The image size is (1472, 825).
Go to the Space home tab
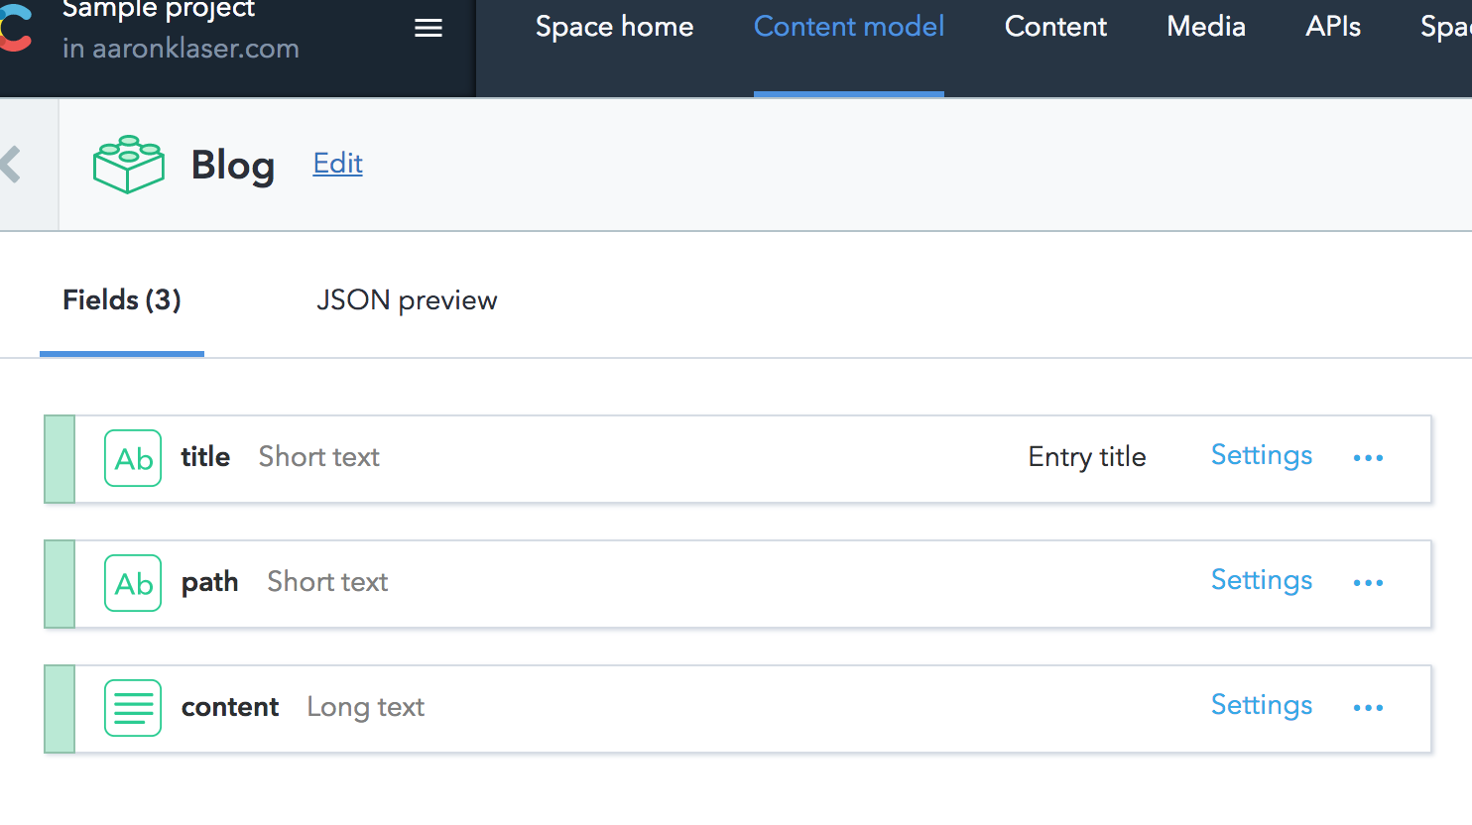pos(614,27)
